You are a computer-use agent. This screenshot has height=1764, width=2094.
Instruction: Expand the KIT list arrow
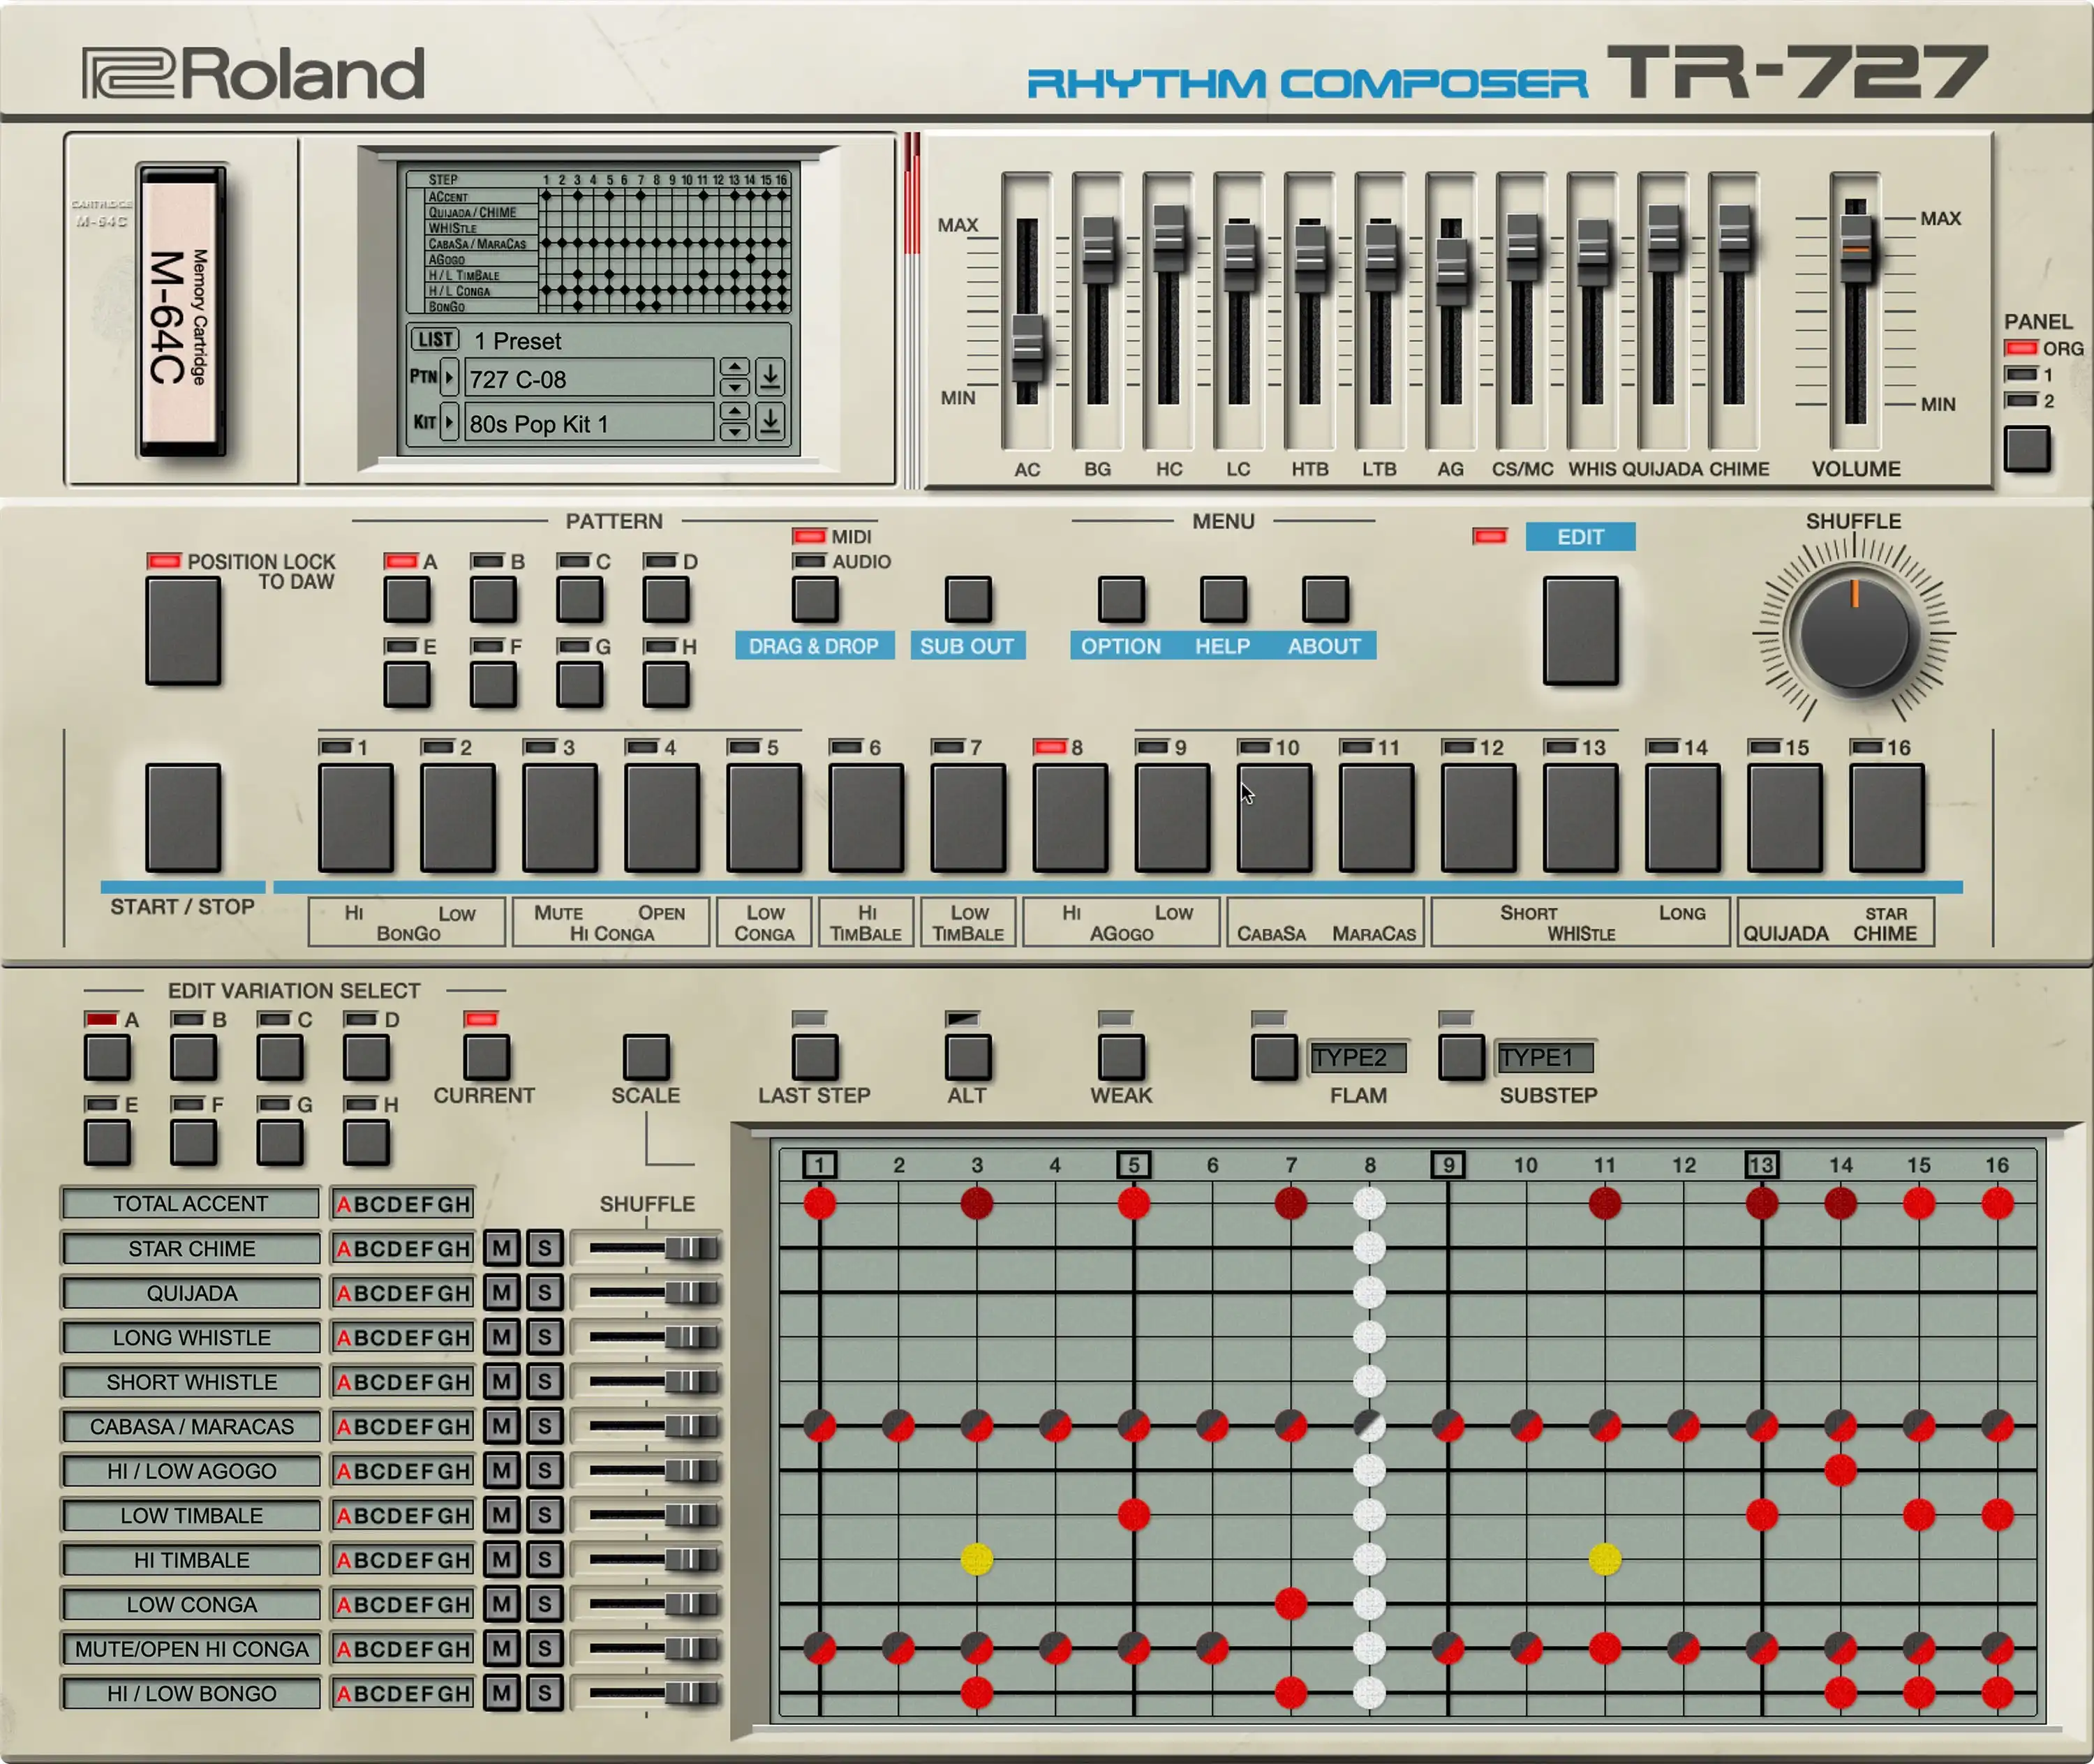tap(450, 421)
